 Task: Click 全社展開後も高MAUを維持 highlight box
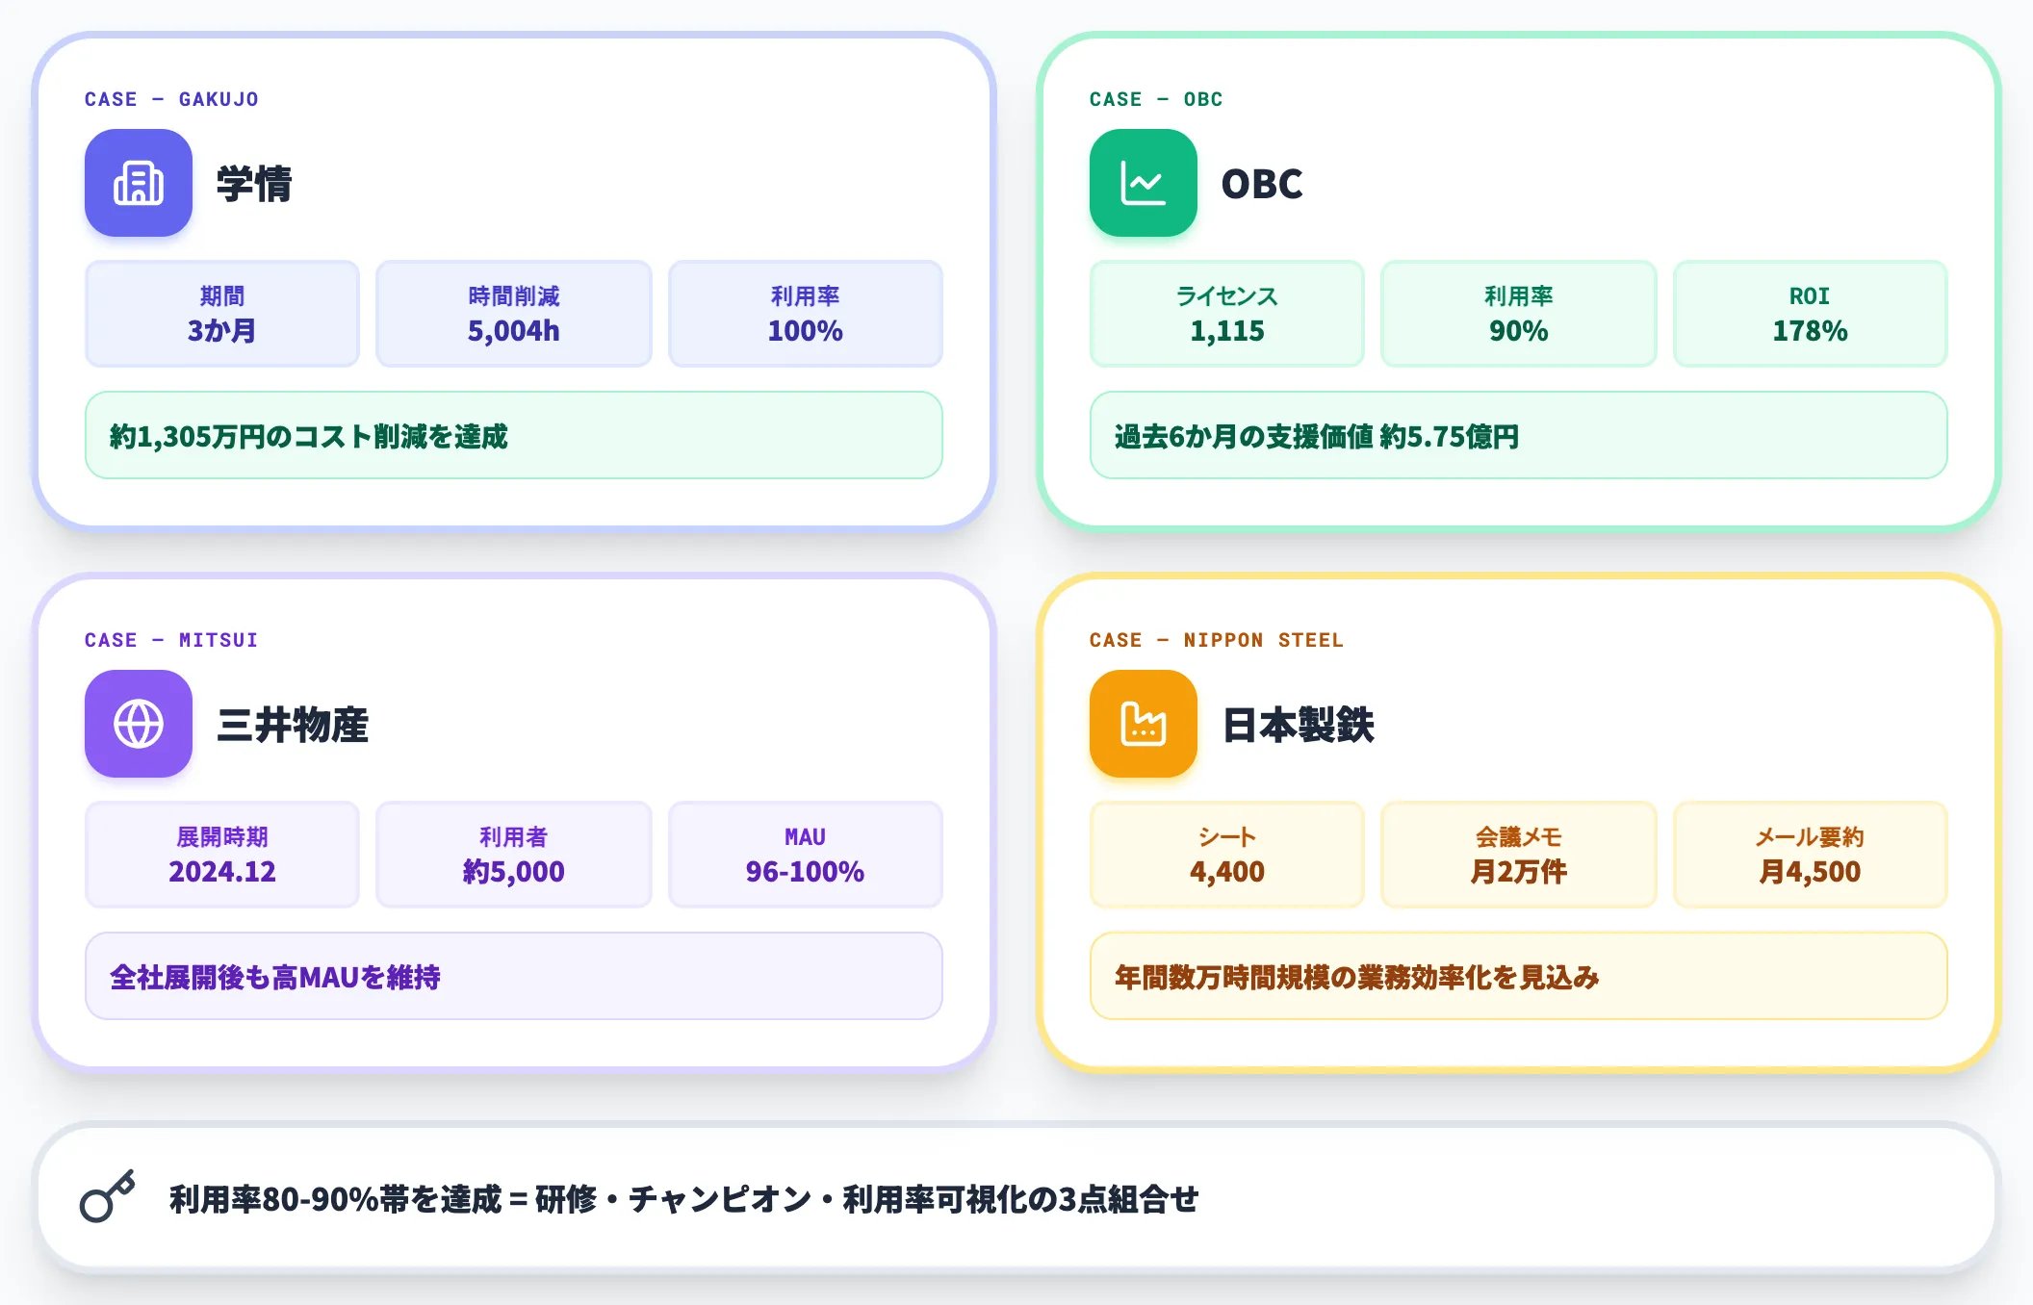(x=514, y=976)
